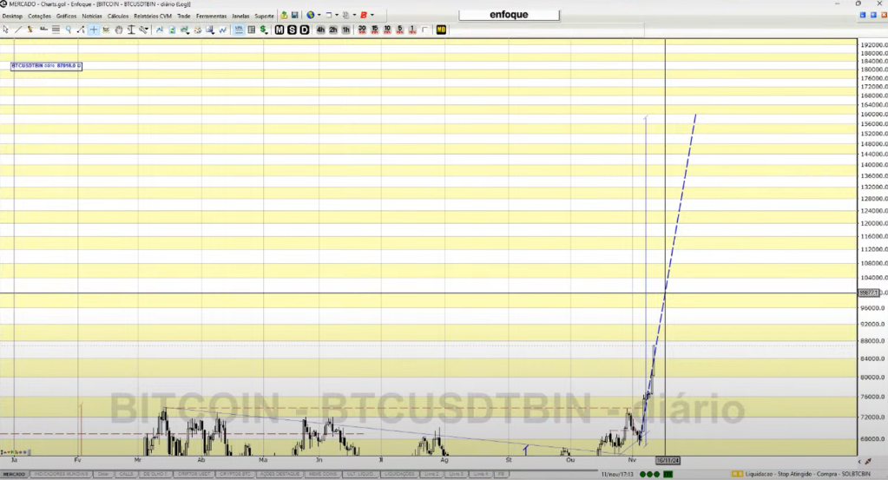
Task: Click the 11/nov/17:13 status timestamp
Action: pyautogui.click(x=616, y=474)
